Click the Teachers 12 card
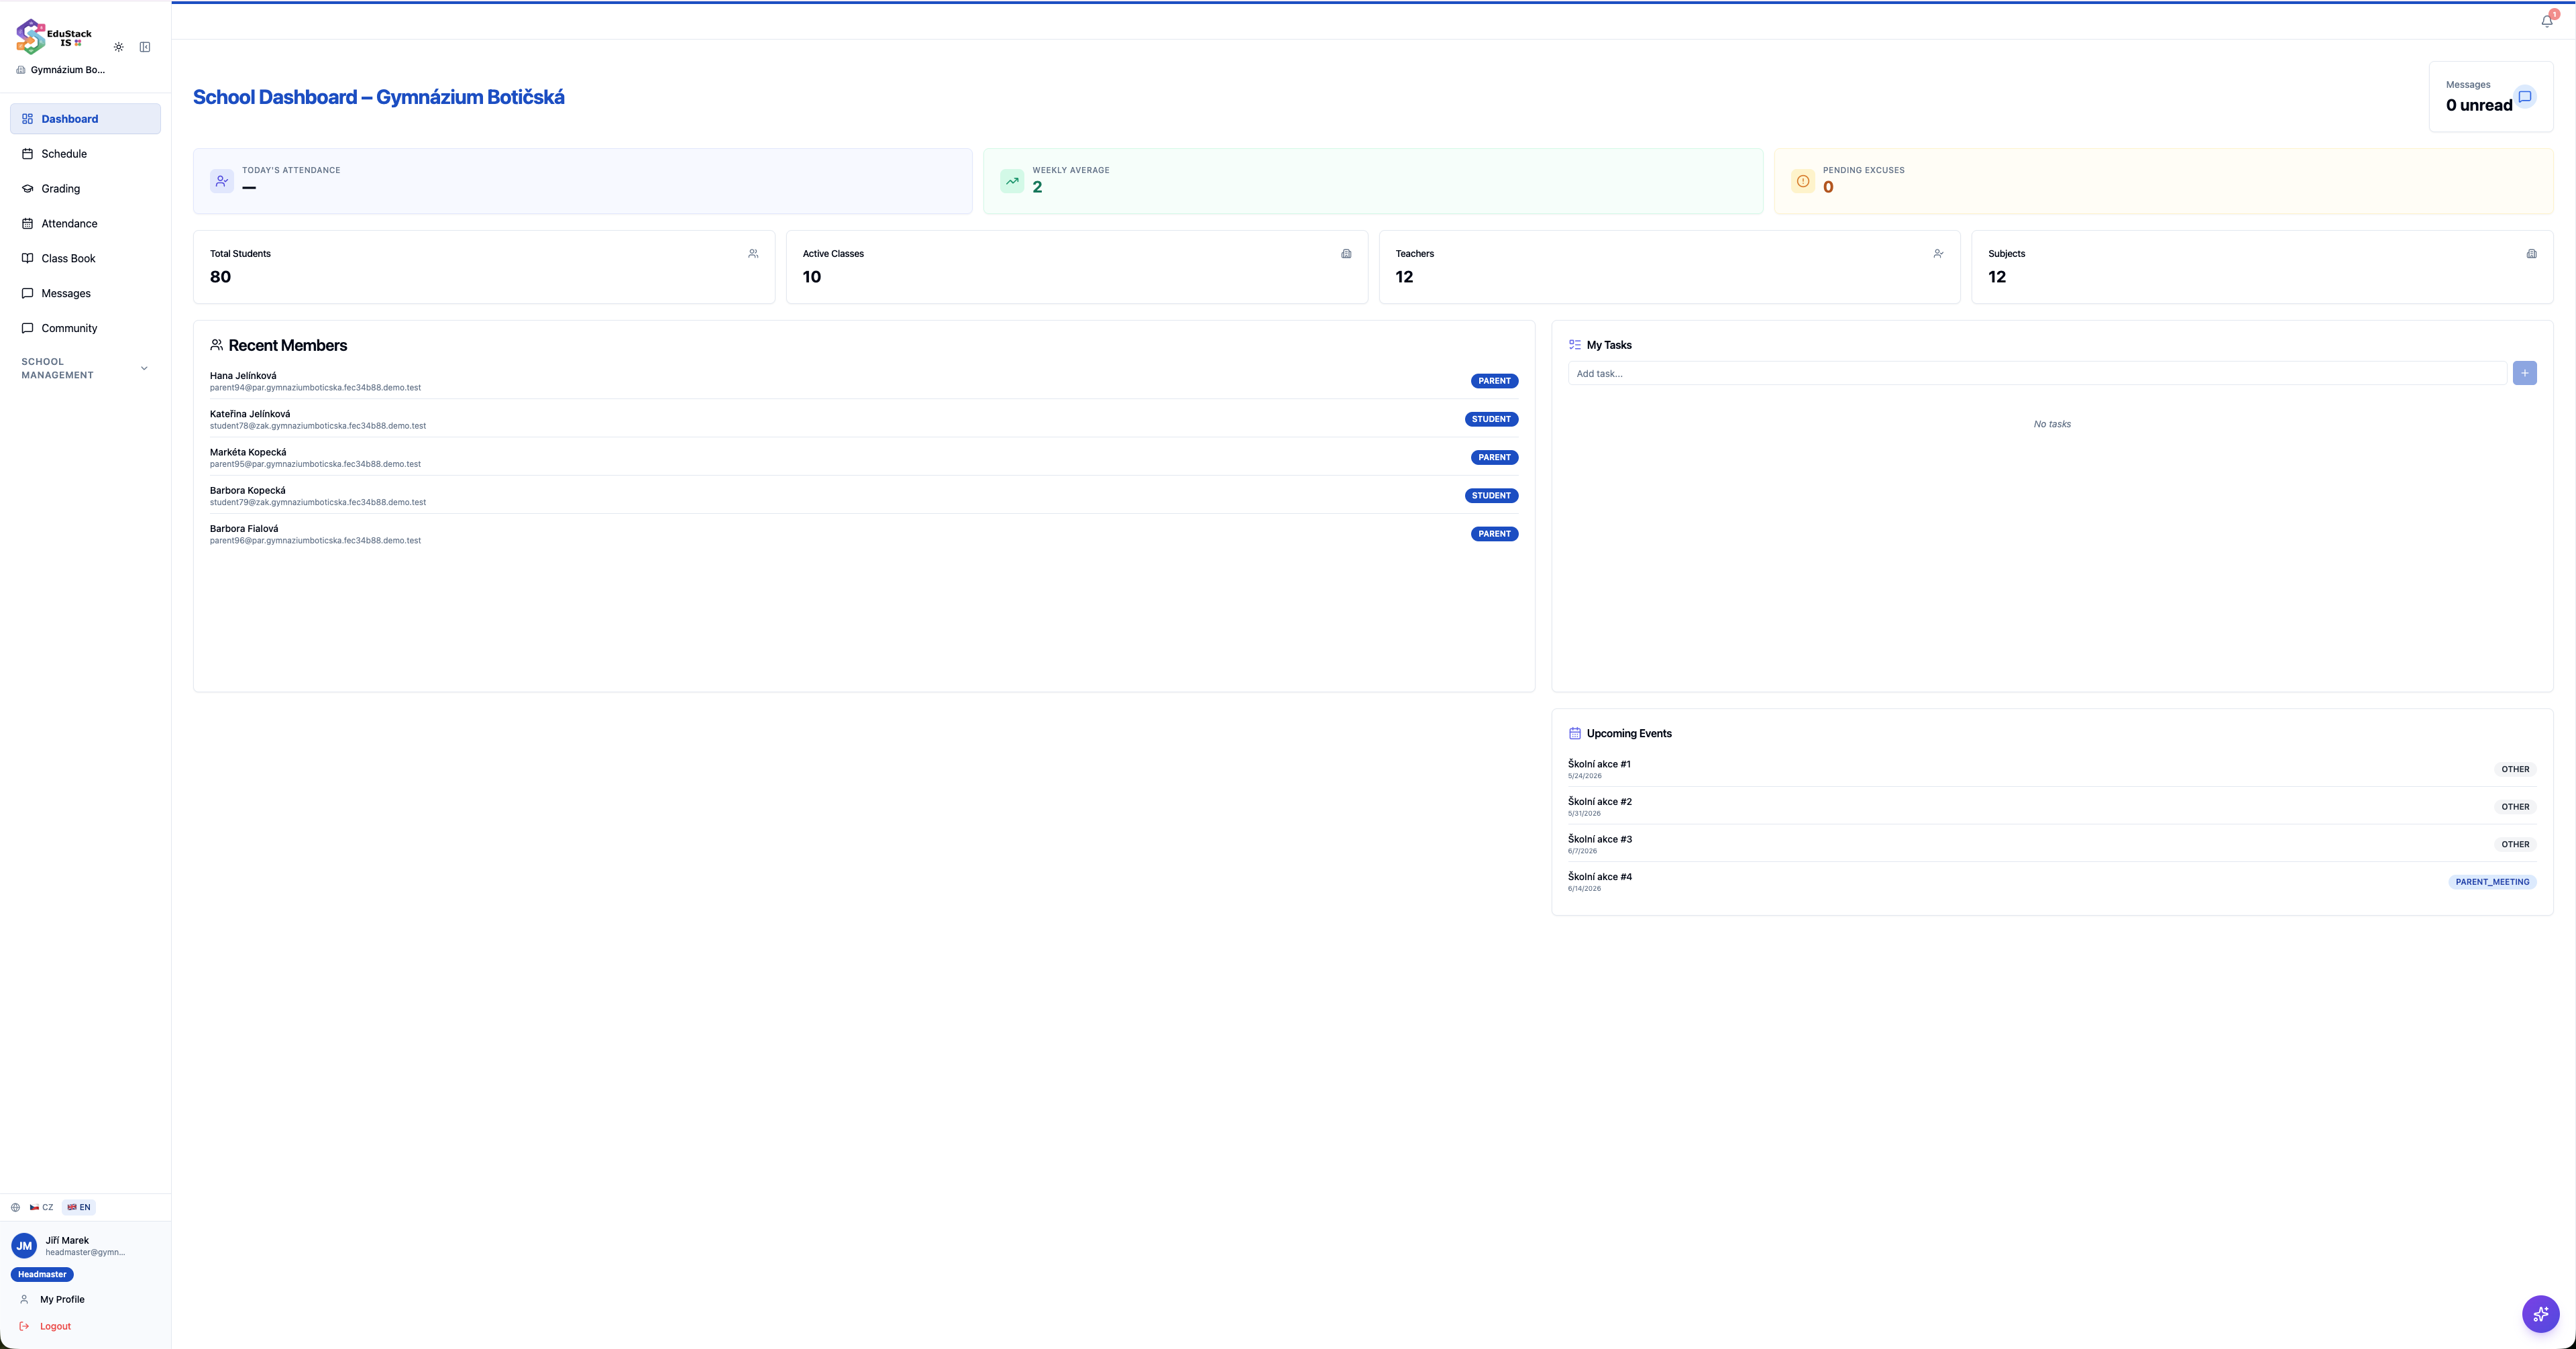 1669,267
